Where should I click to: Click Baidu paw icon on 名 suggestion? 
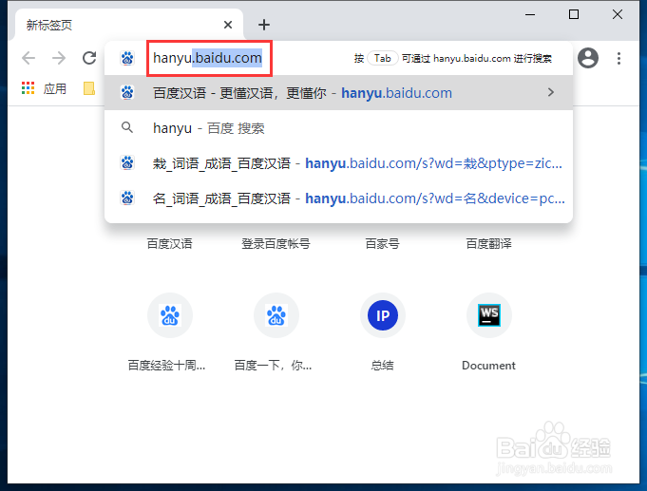[127, 198]
